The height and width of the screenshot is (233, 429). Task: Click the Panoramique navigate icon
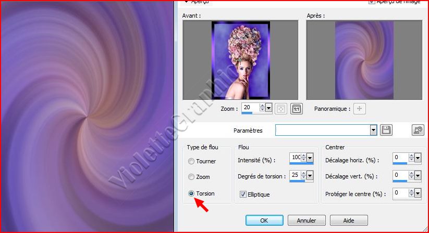[360, 109]
